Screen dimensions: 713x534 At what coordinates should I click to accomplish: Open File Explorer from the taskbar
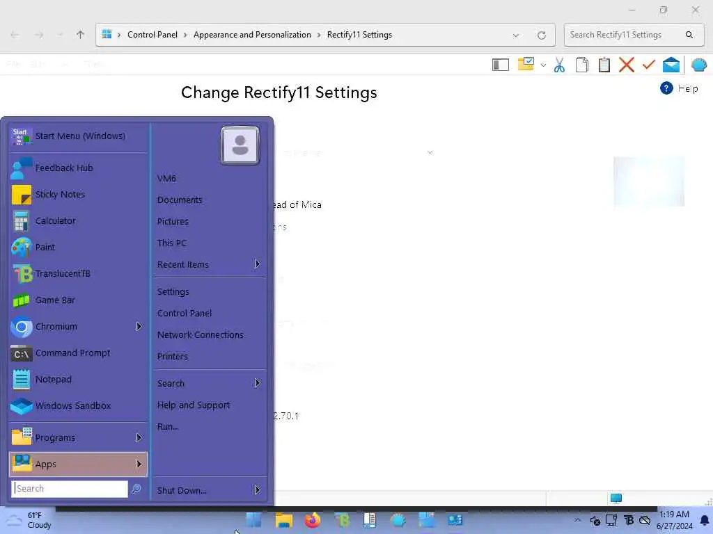click(x=284, y=520)
